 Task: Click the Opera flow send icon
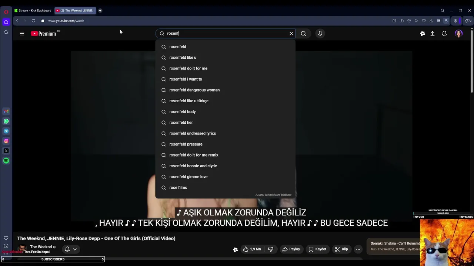(x=416, y=21)
